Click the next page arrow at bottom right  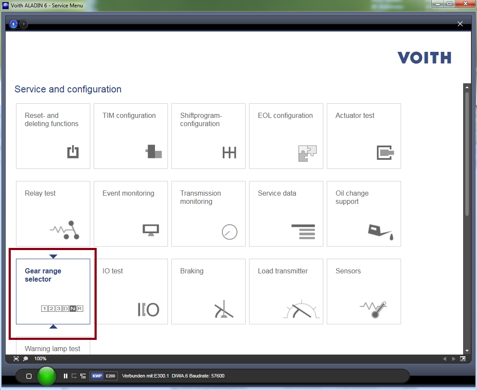(454, 358)
